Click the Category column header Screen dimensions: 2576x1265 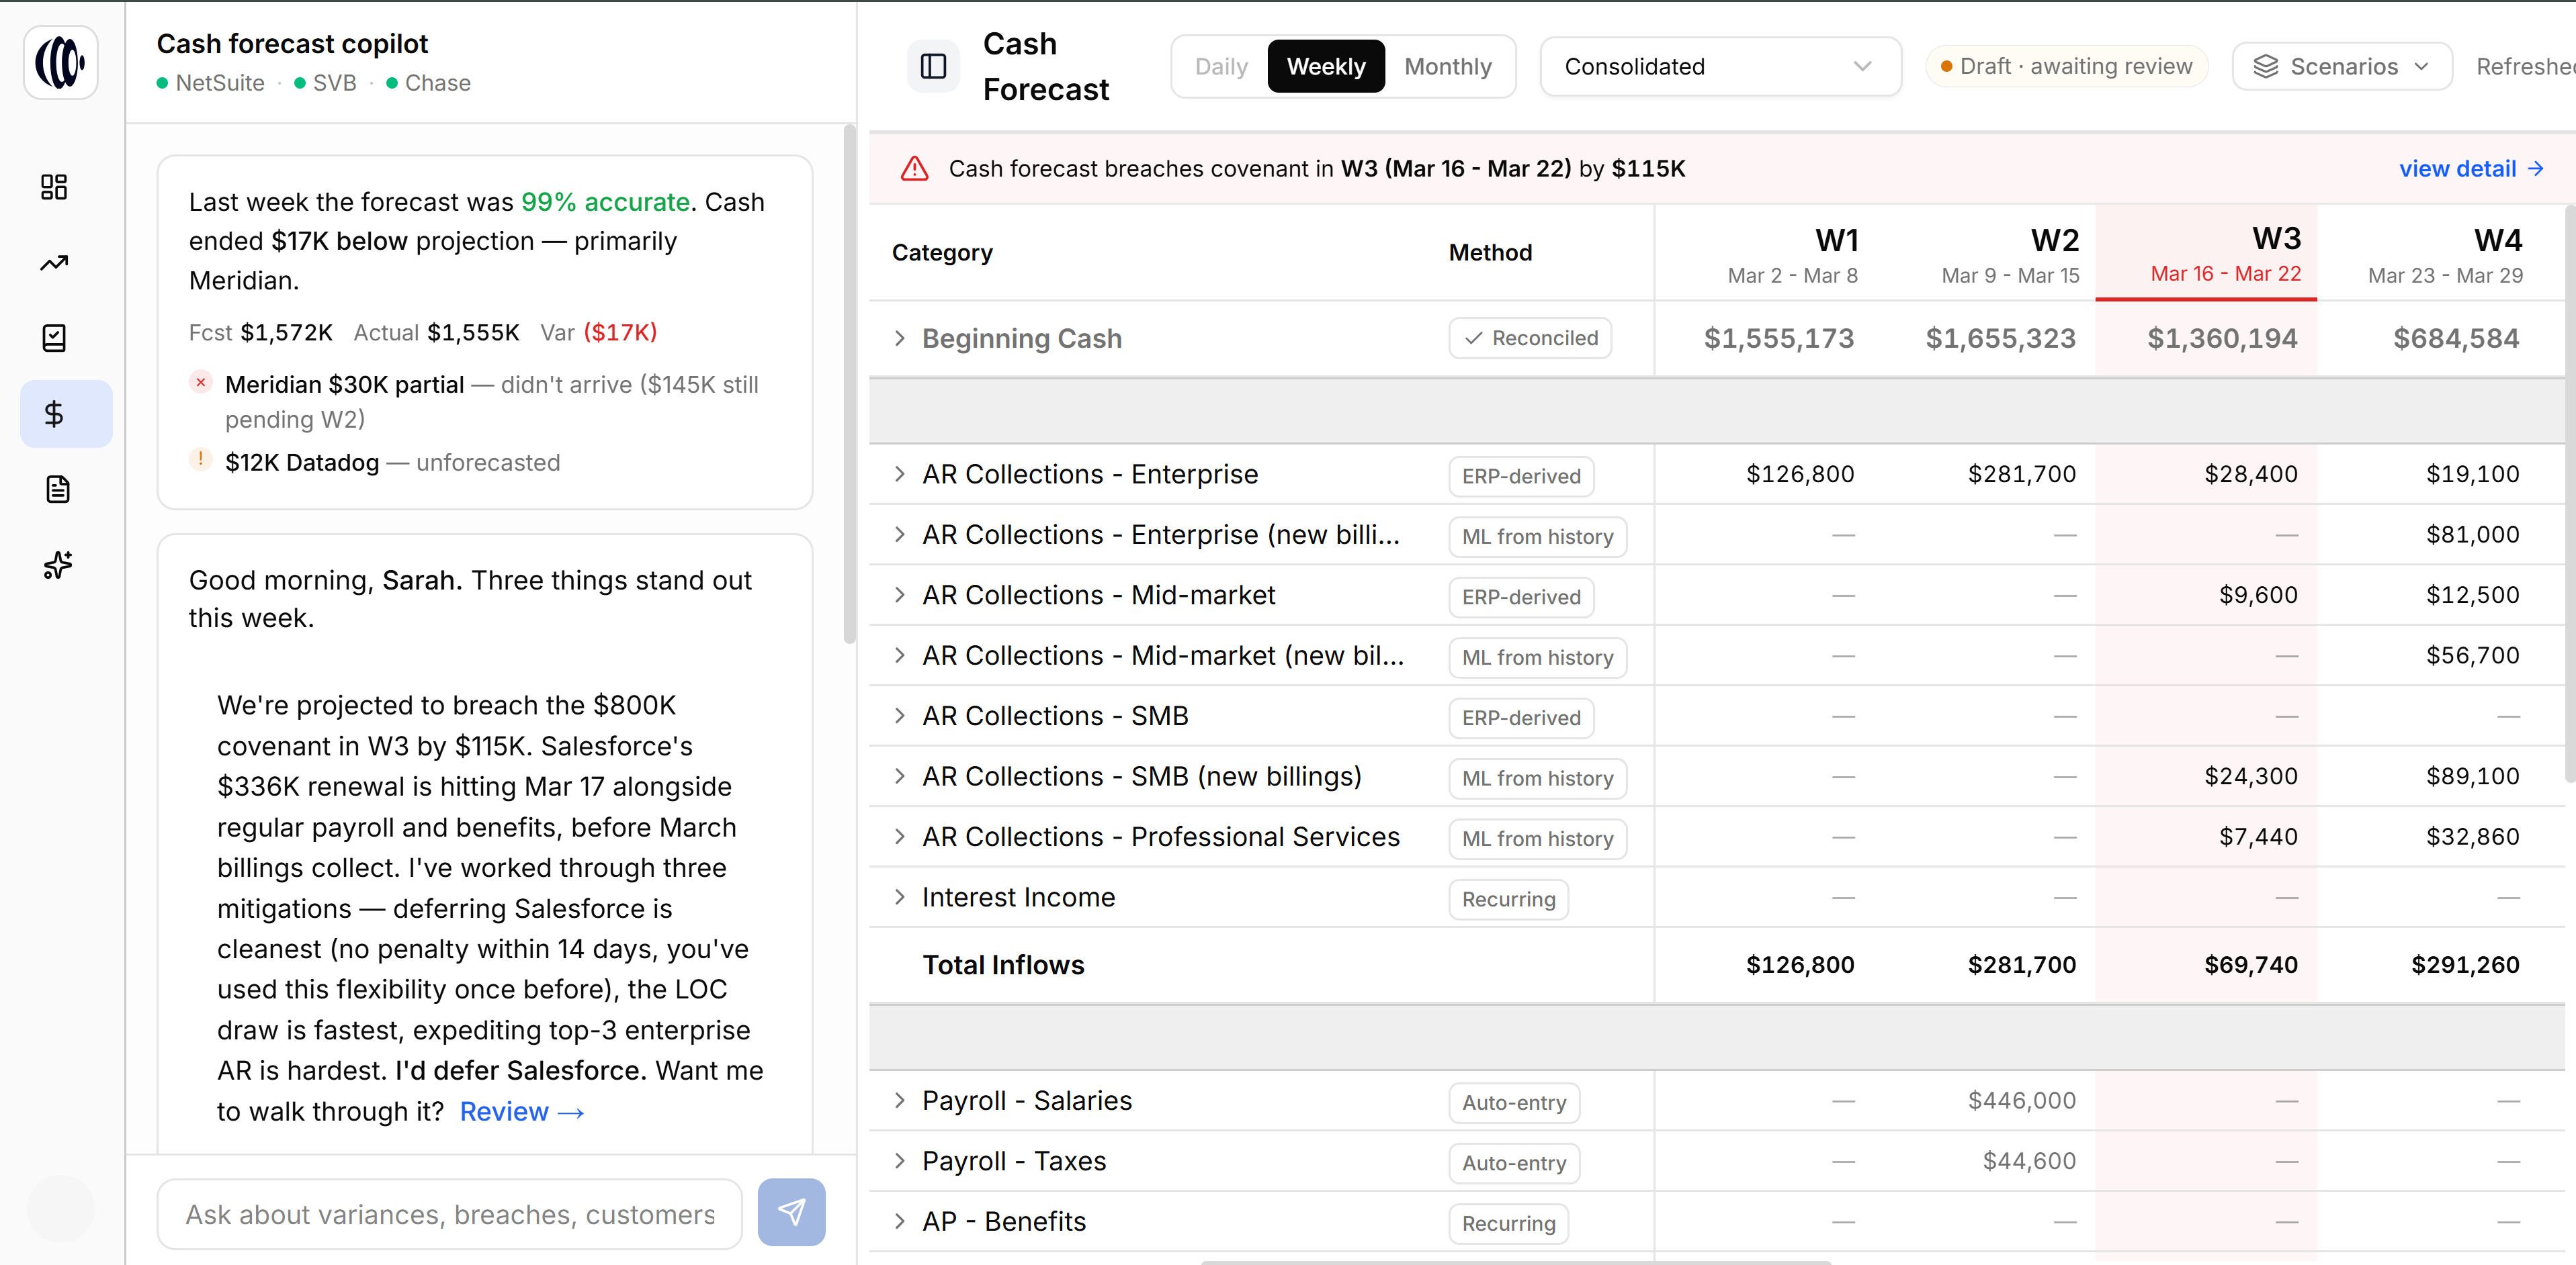pos(942,253)
